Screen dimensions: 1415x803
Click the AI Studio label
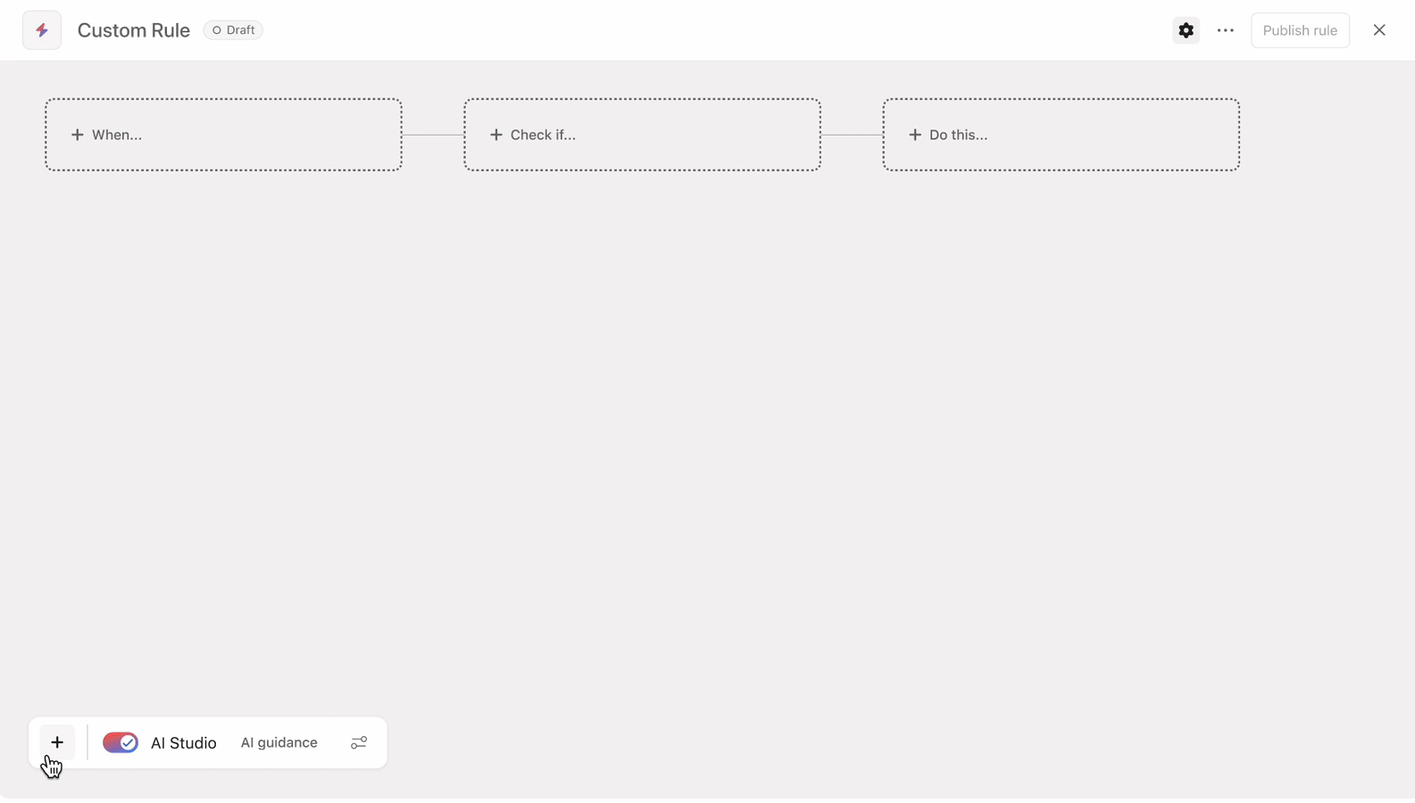pos(183,742)
